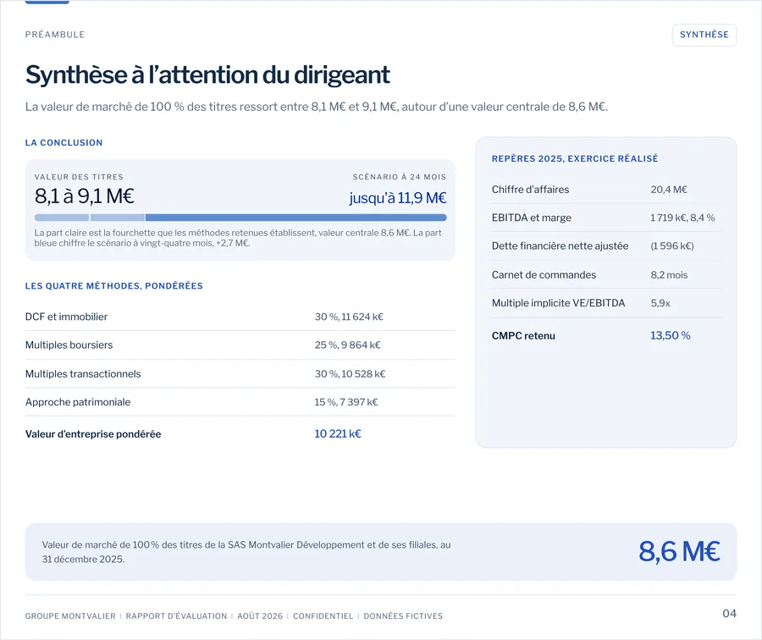The image size is (762, 640).
Task: Click 'DONNÉES FICTIVES' in the footer
Action: coord(403,616)
